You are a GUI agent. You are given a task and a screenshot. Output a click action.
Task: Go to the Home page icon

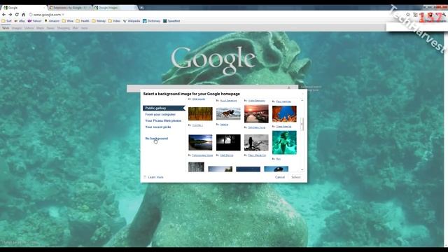click(23, 15)
